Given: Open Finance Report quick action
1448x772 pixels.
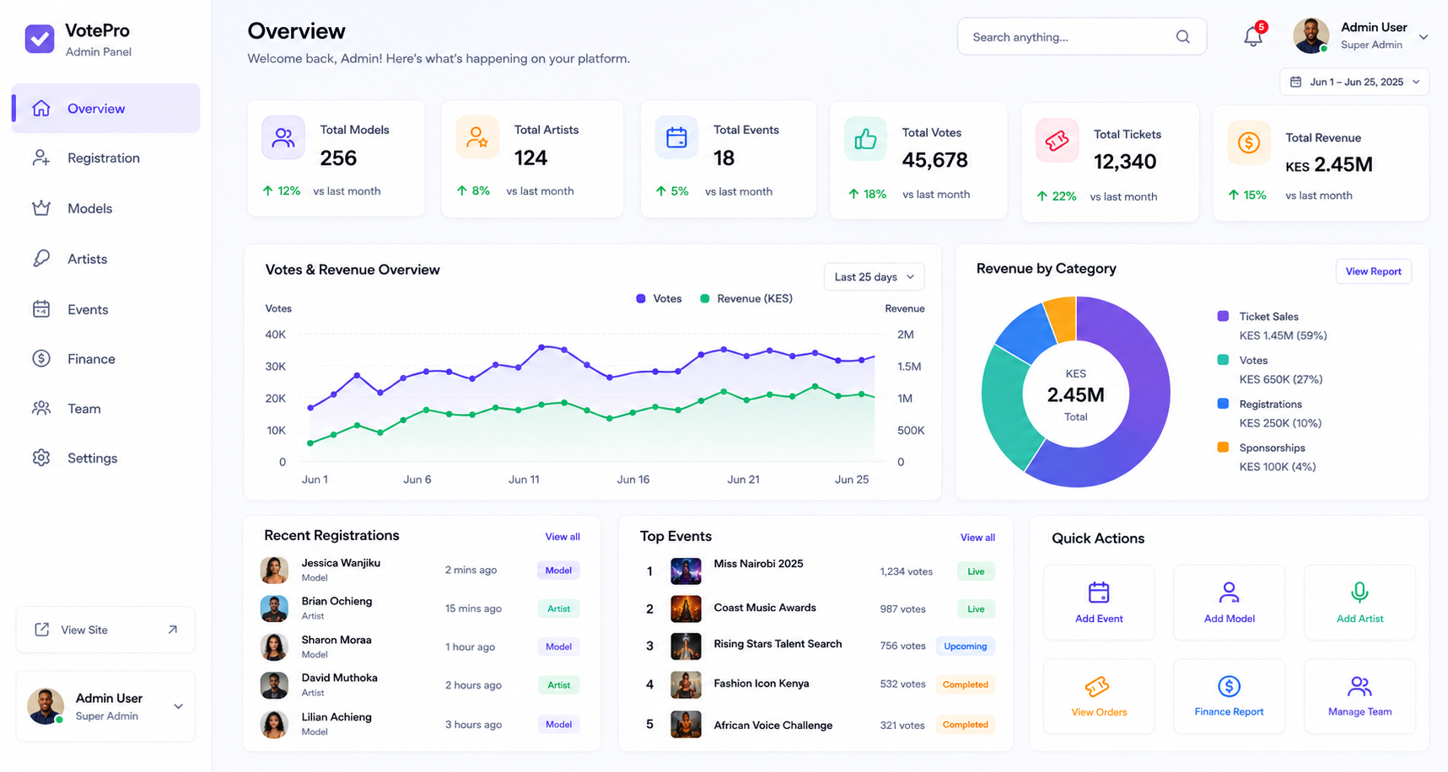Looking at the screenshot, I should coord(1229,696).
